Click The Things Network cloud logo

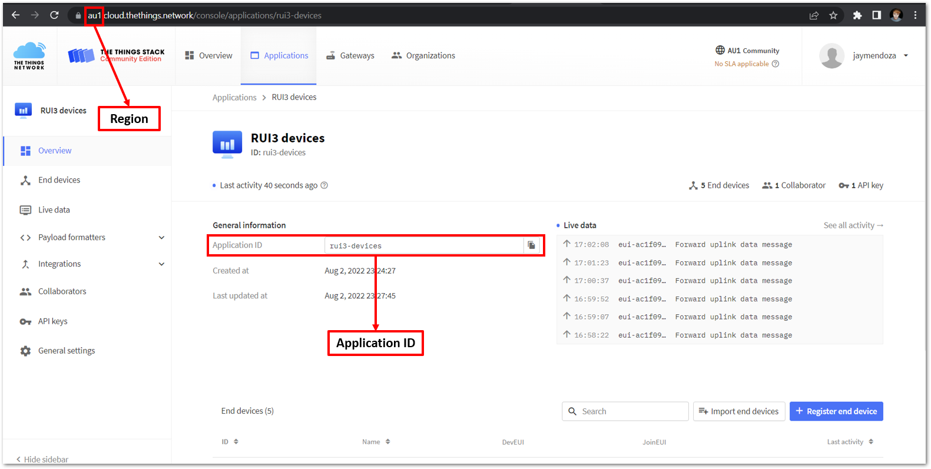[29, 56]
